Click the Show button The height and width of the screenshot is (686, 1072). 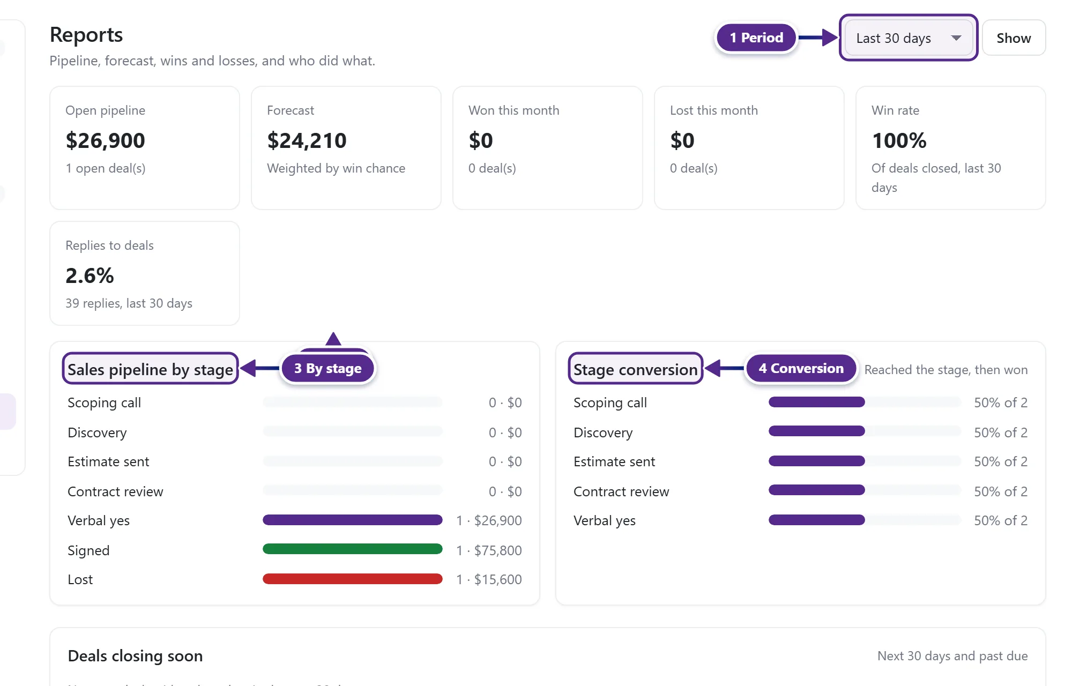click(1014, 38)
